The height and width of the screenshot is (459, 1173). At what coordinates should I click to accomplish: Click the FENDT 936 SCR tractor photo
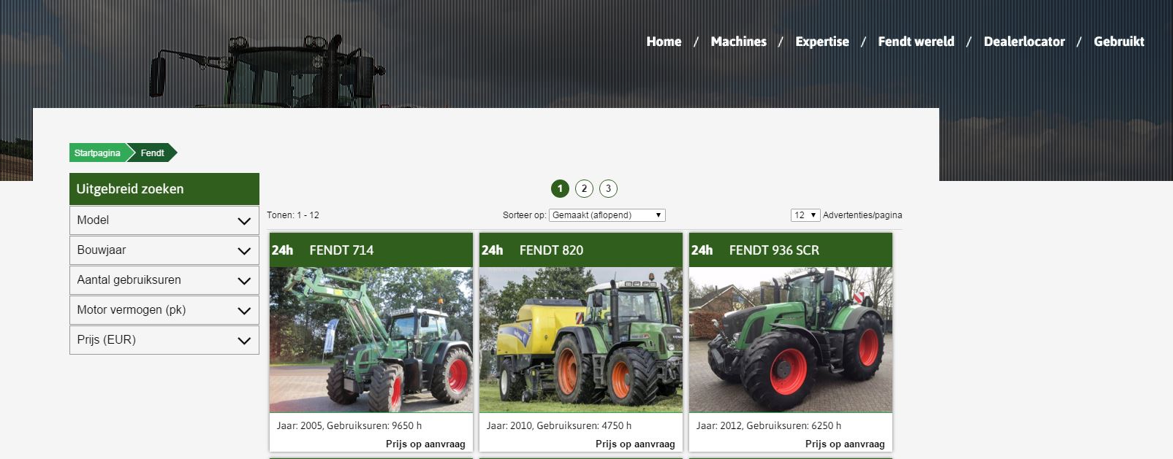pyautogui.click(x=791, y=340)
